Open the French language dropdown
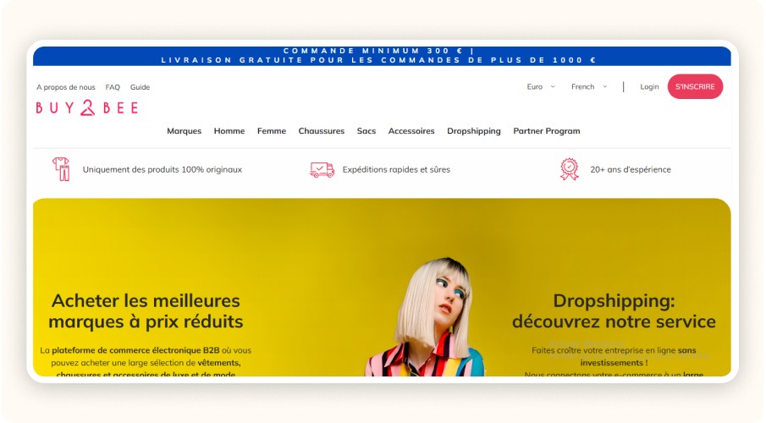The image size is (766, 423). point(589,86)
